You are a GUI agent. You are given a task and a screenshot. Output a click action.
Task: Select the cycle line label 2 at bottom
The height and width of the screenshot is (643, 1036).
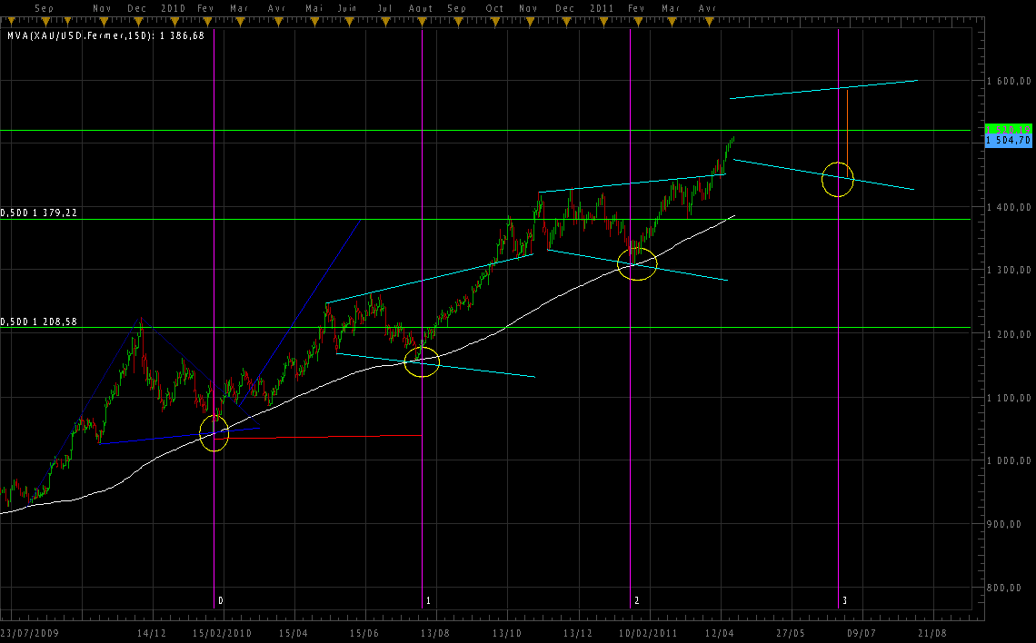tap(636, 601)
